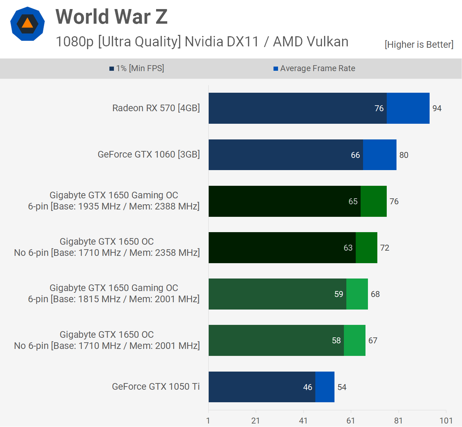
Task: Click the 61 tick label on the x-axis
Action: tap(351, 421)
